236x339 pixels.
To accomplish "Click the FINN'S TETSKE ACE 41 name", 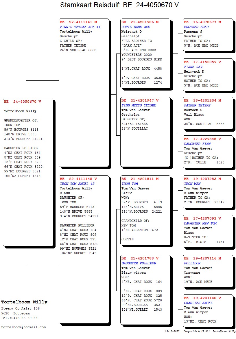I will [80, 27].
